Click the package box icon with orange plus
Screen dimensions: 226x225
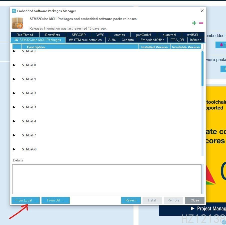(x=17, y=23)
